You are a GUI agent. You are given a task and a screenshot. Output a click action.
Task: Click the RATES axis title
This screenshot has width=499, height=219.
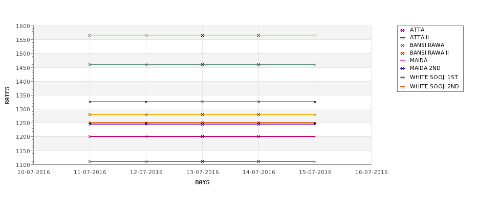coord(7,95)
